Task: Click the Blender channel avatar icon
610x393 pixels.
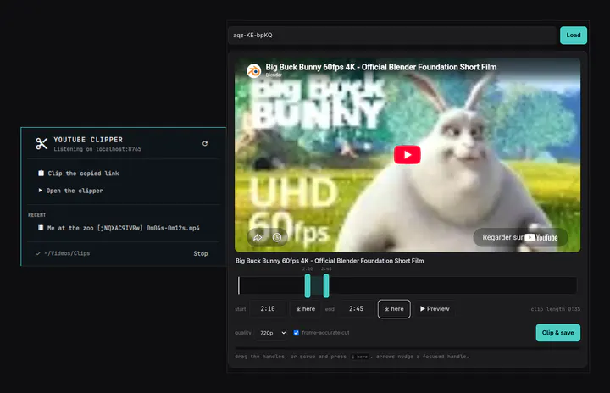Action: point(254,71)
